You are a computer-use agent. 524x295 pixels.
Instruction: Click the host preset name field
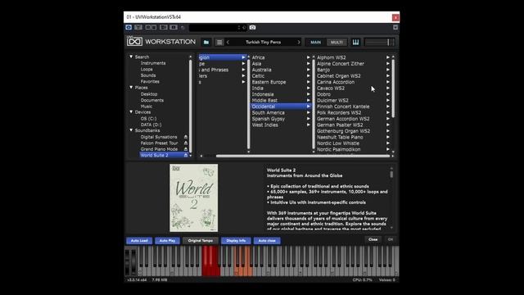217,27
